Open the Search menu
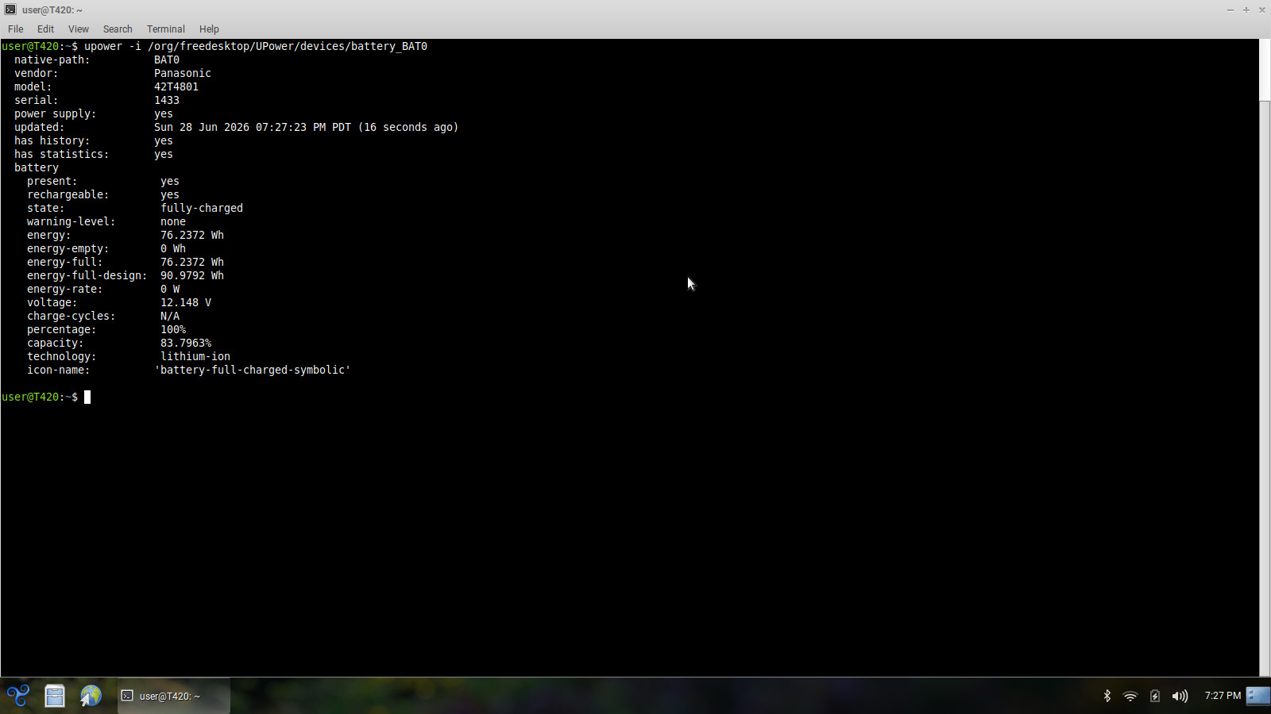Viewport: 1271px width, 714px height. [x=118, y=29]
